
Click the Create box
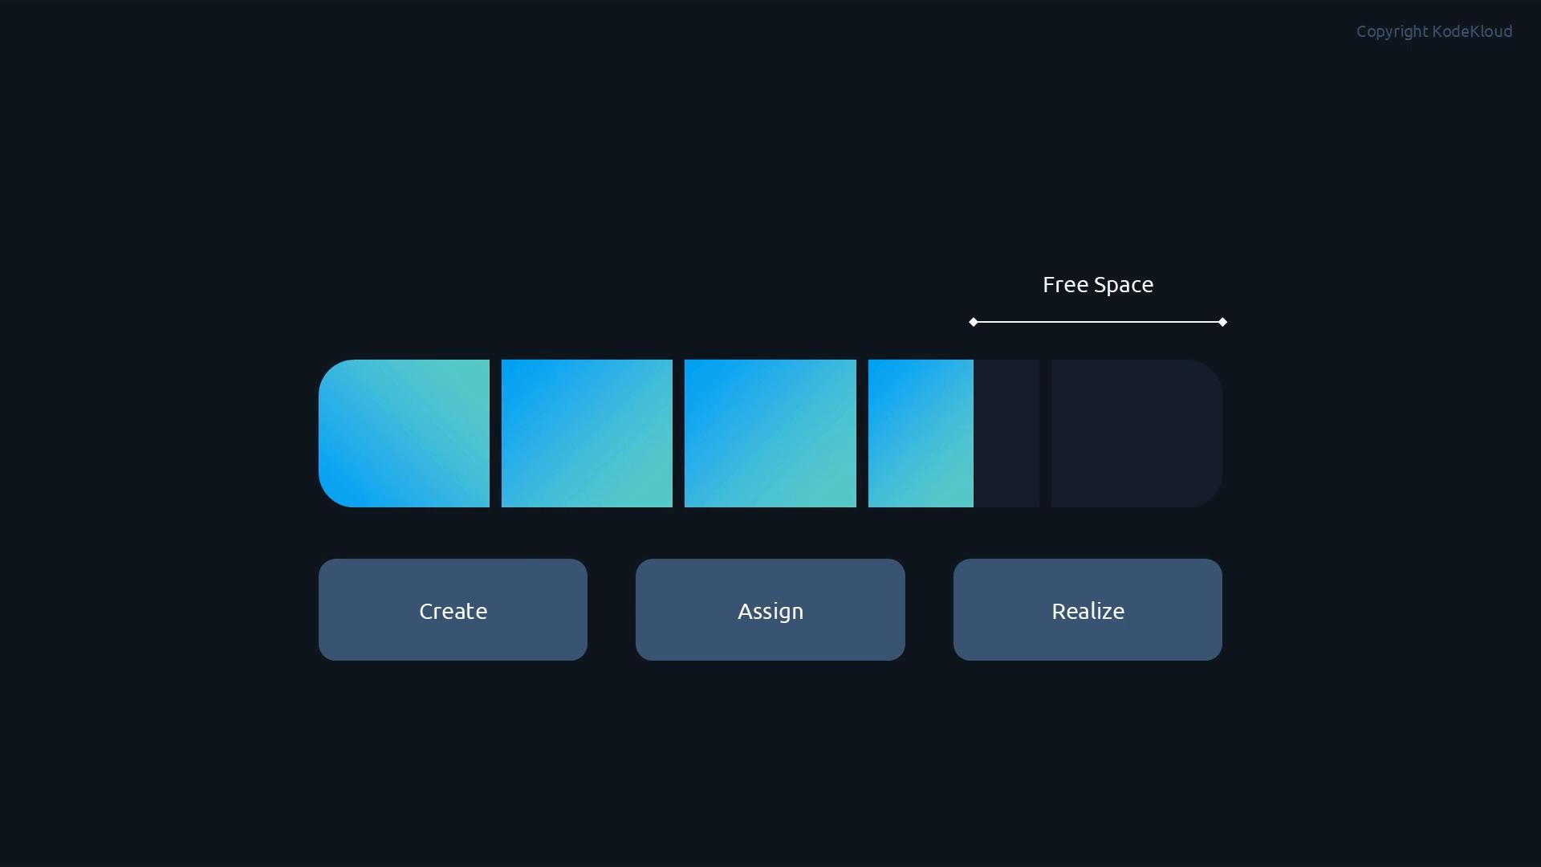[x=453, y=610]
